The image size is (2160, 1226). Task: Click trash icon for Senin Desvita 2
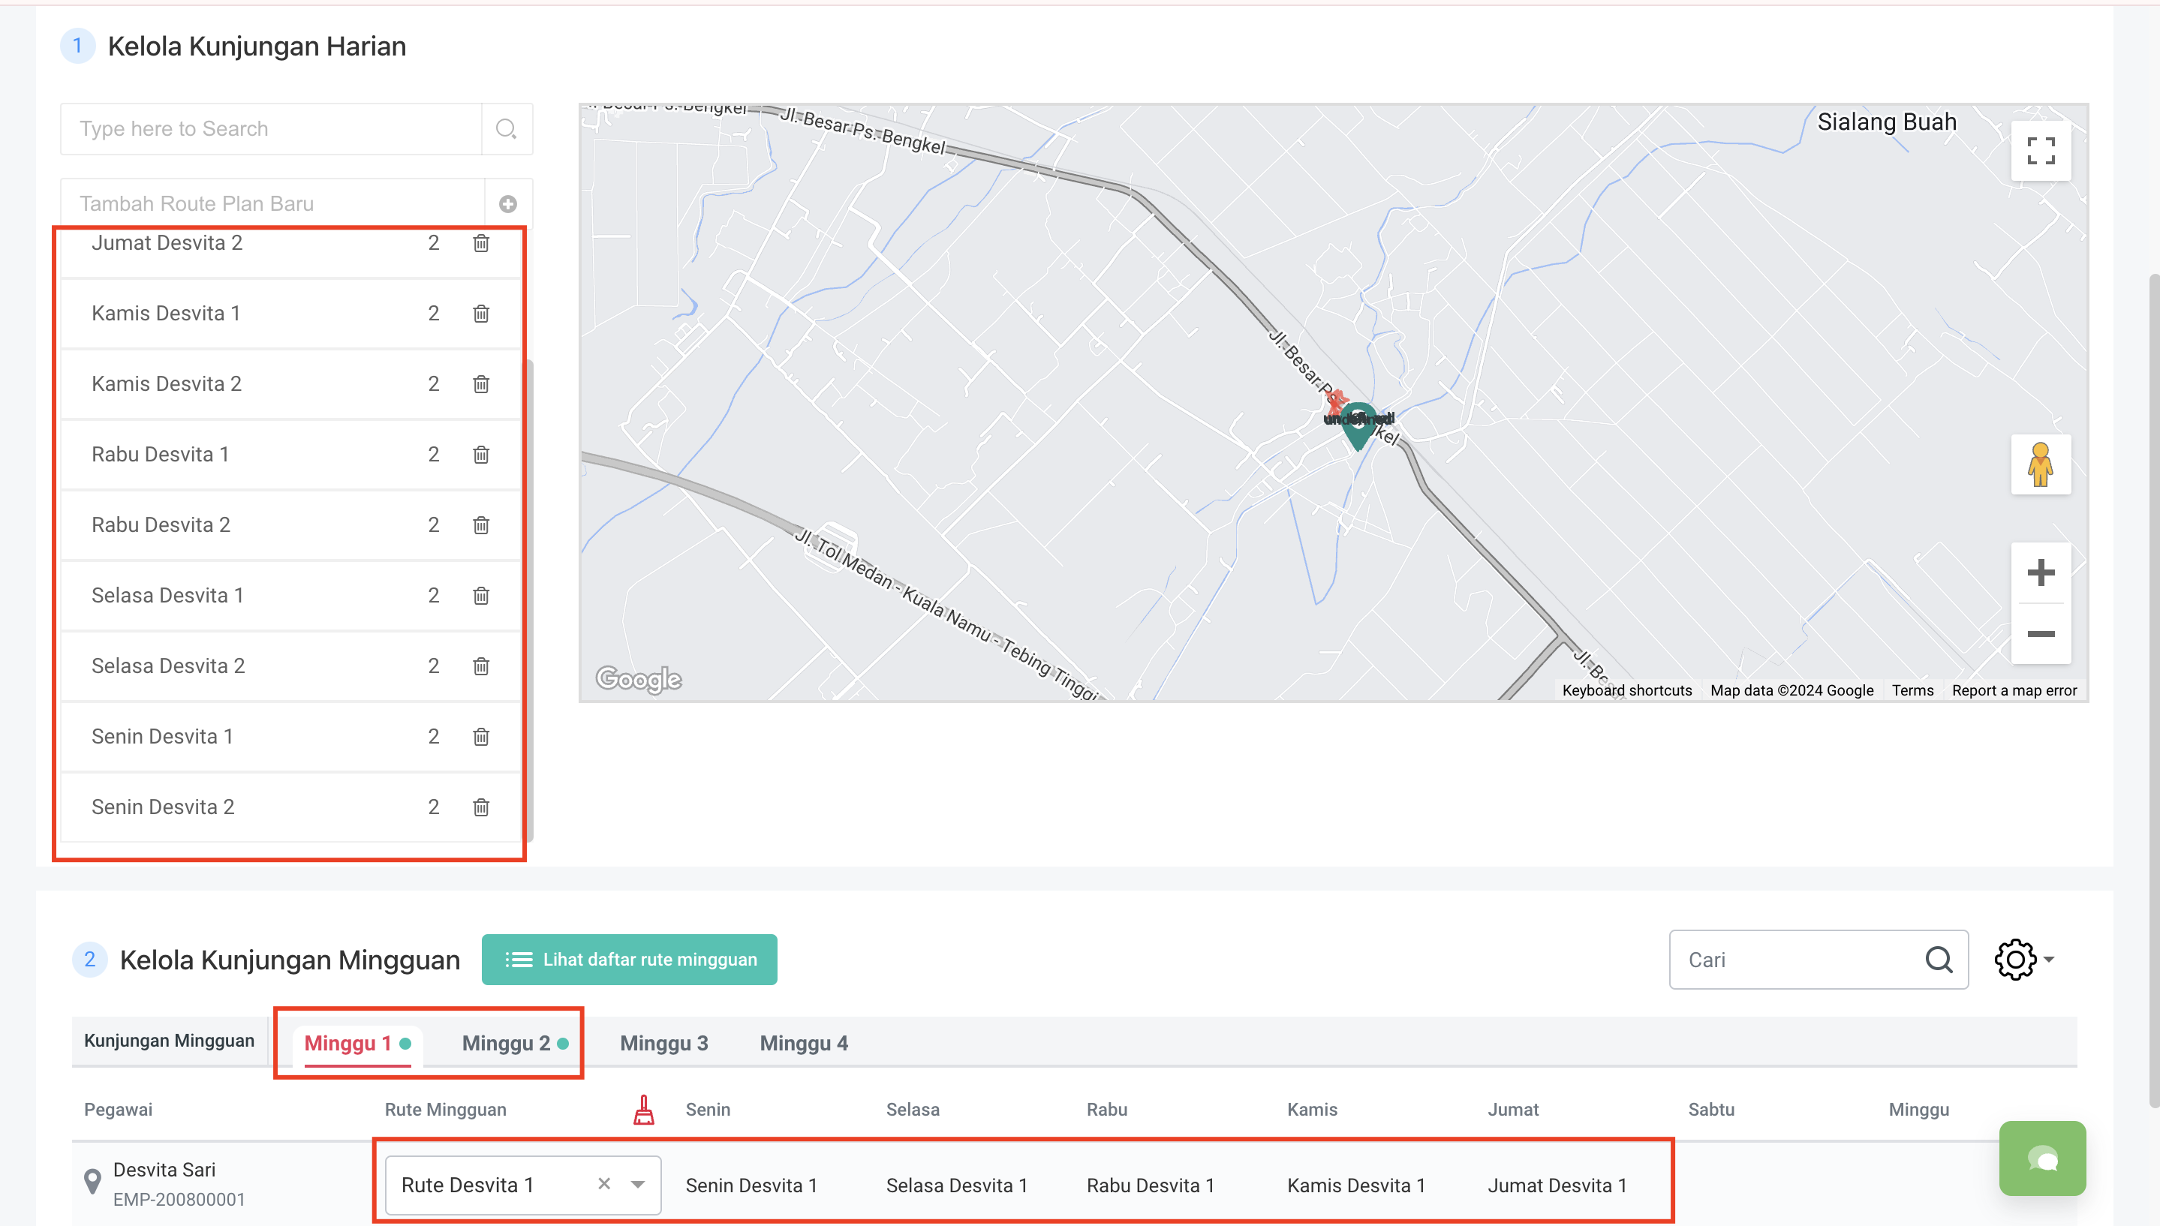481,807
